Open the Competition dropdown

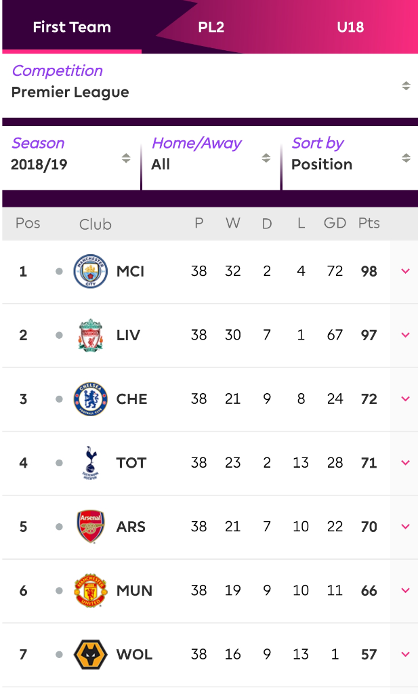pos(209,85)
